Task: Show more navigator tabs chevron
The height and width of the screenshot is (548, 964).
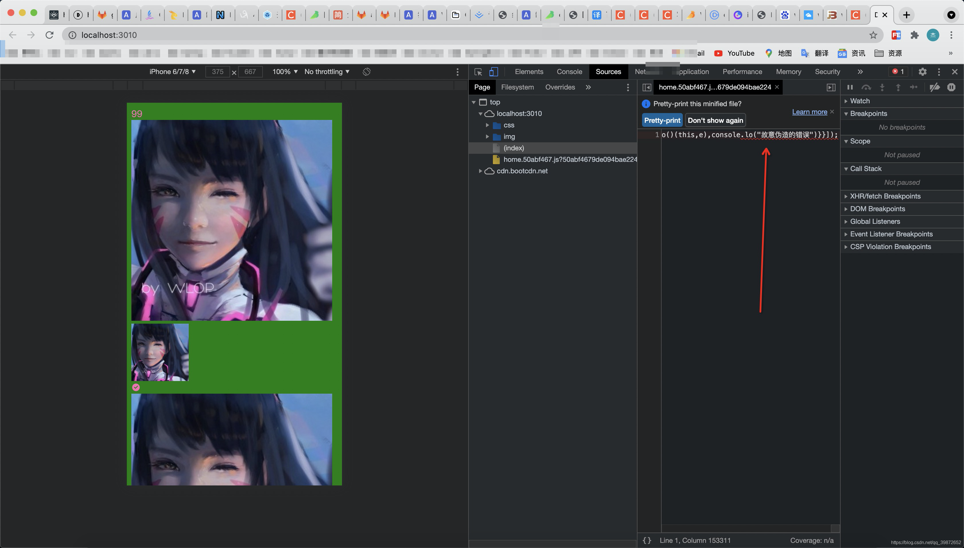Action: [588, 87]
